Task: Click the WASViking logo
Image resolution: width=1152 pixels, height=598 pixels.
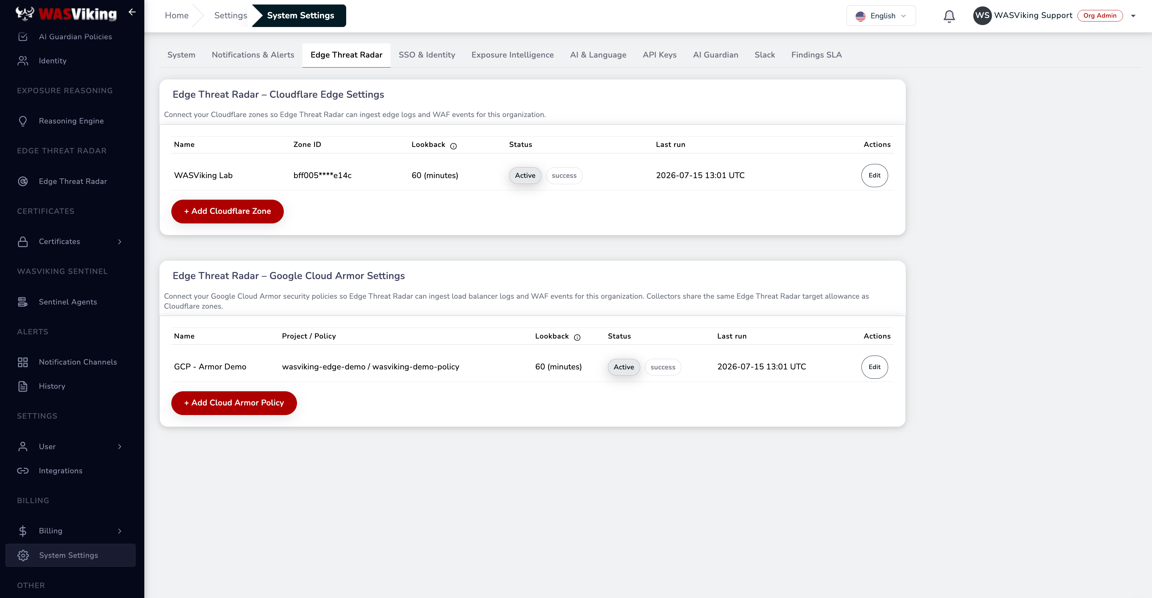Action: pos(66,14)
